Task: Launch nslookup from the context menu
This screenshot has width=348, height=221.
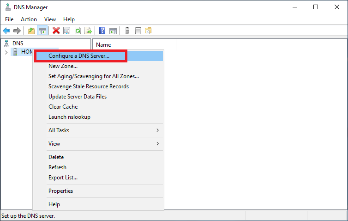Action: (x=69, y=117)
